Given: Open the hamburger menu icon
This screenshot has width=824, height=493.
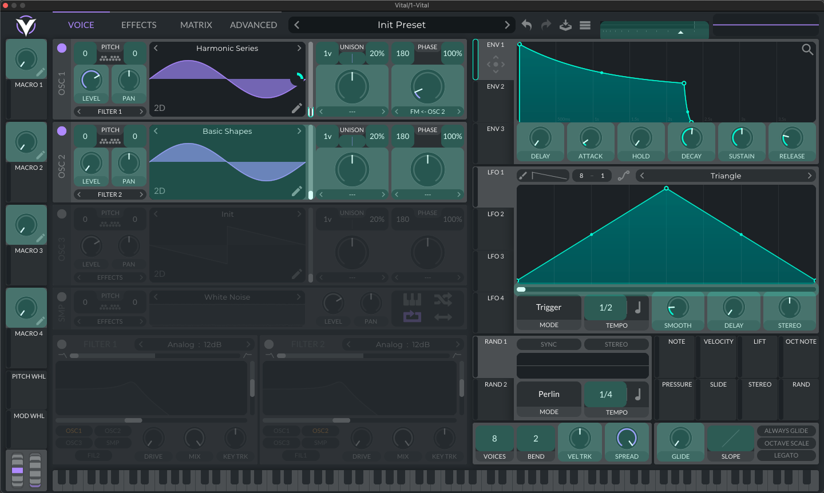Looking at the screenshot, I should click(585, 25).
